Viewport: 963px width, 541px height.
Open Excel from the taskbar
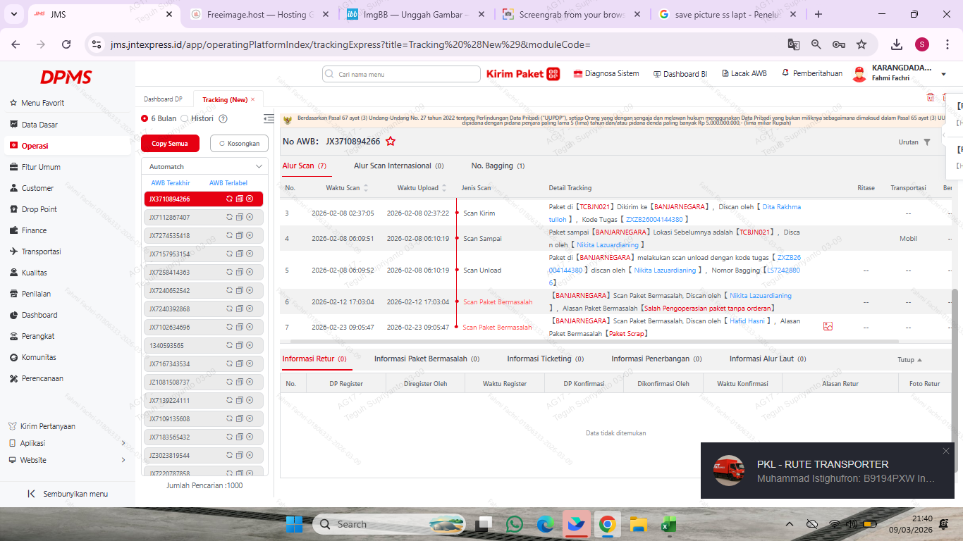(668, 524)
